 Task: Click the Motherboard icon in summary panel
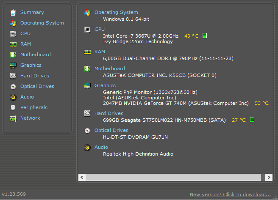87,68
